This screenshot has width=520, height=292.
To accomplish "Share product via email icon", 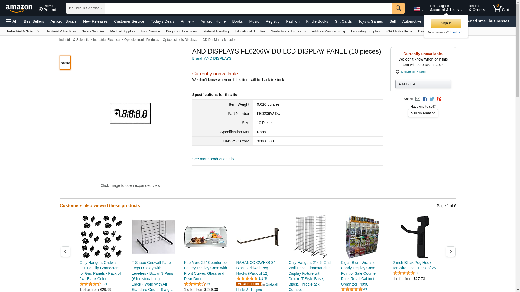I will [x=418, y=99].
